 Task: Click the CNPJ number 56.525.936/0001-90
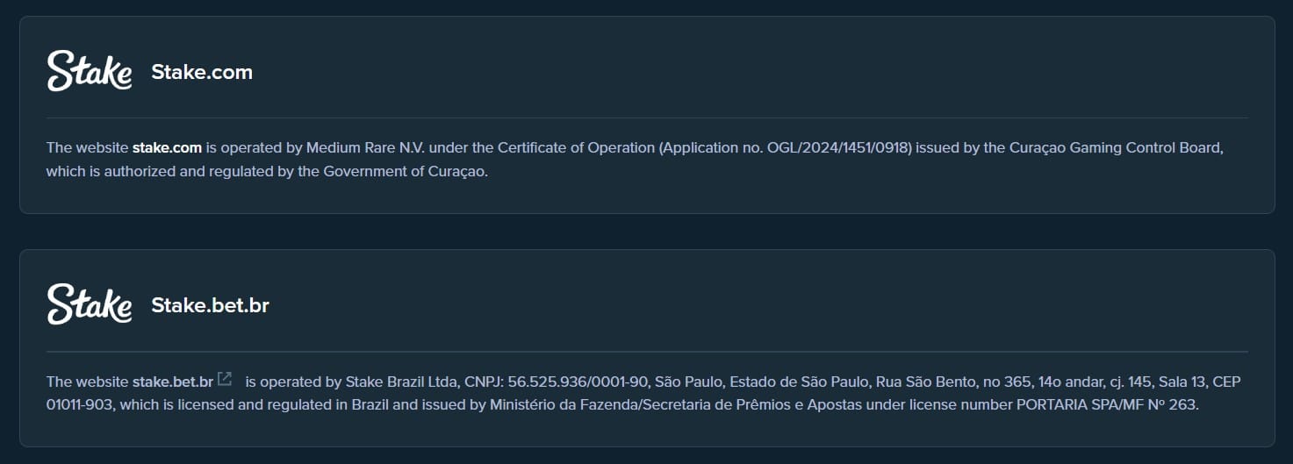click(x=578, y=382)
